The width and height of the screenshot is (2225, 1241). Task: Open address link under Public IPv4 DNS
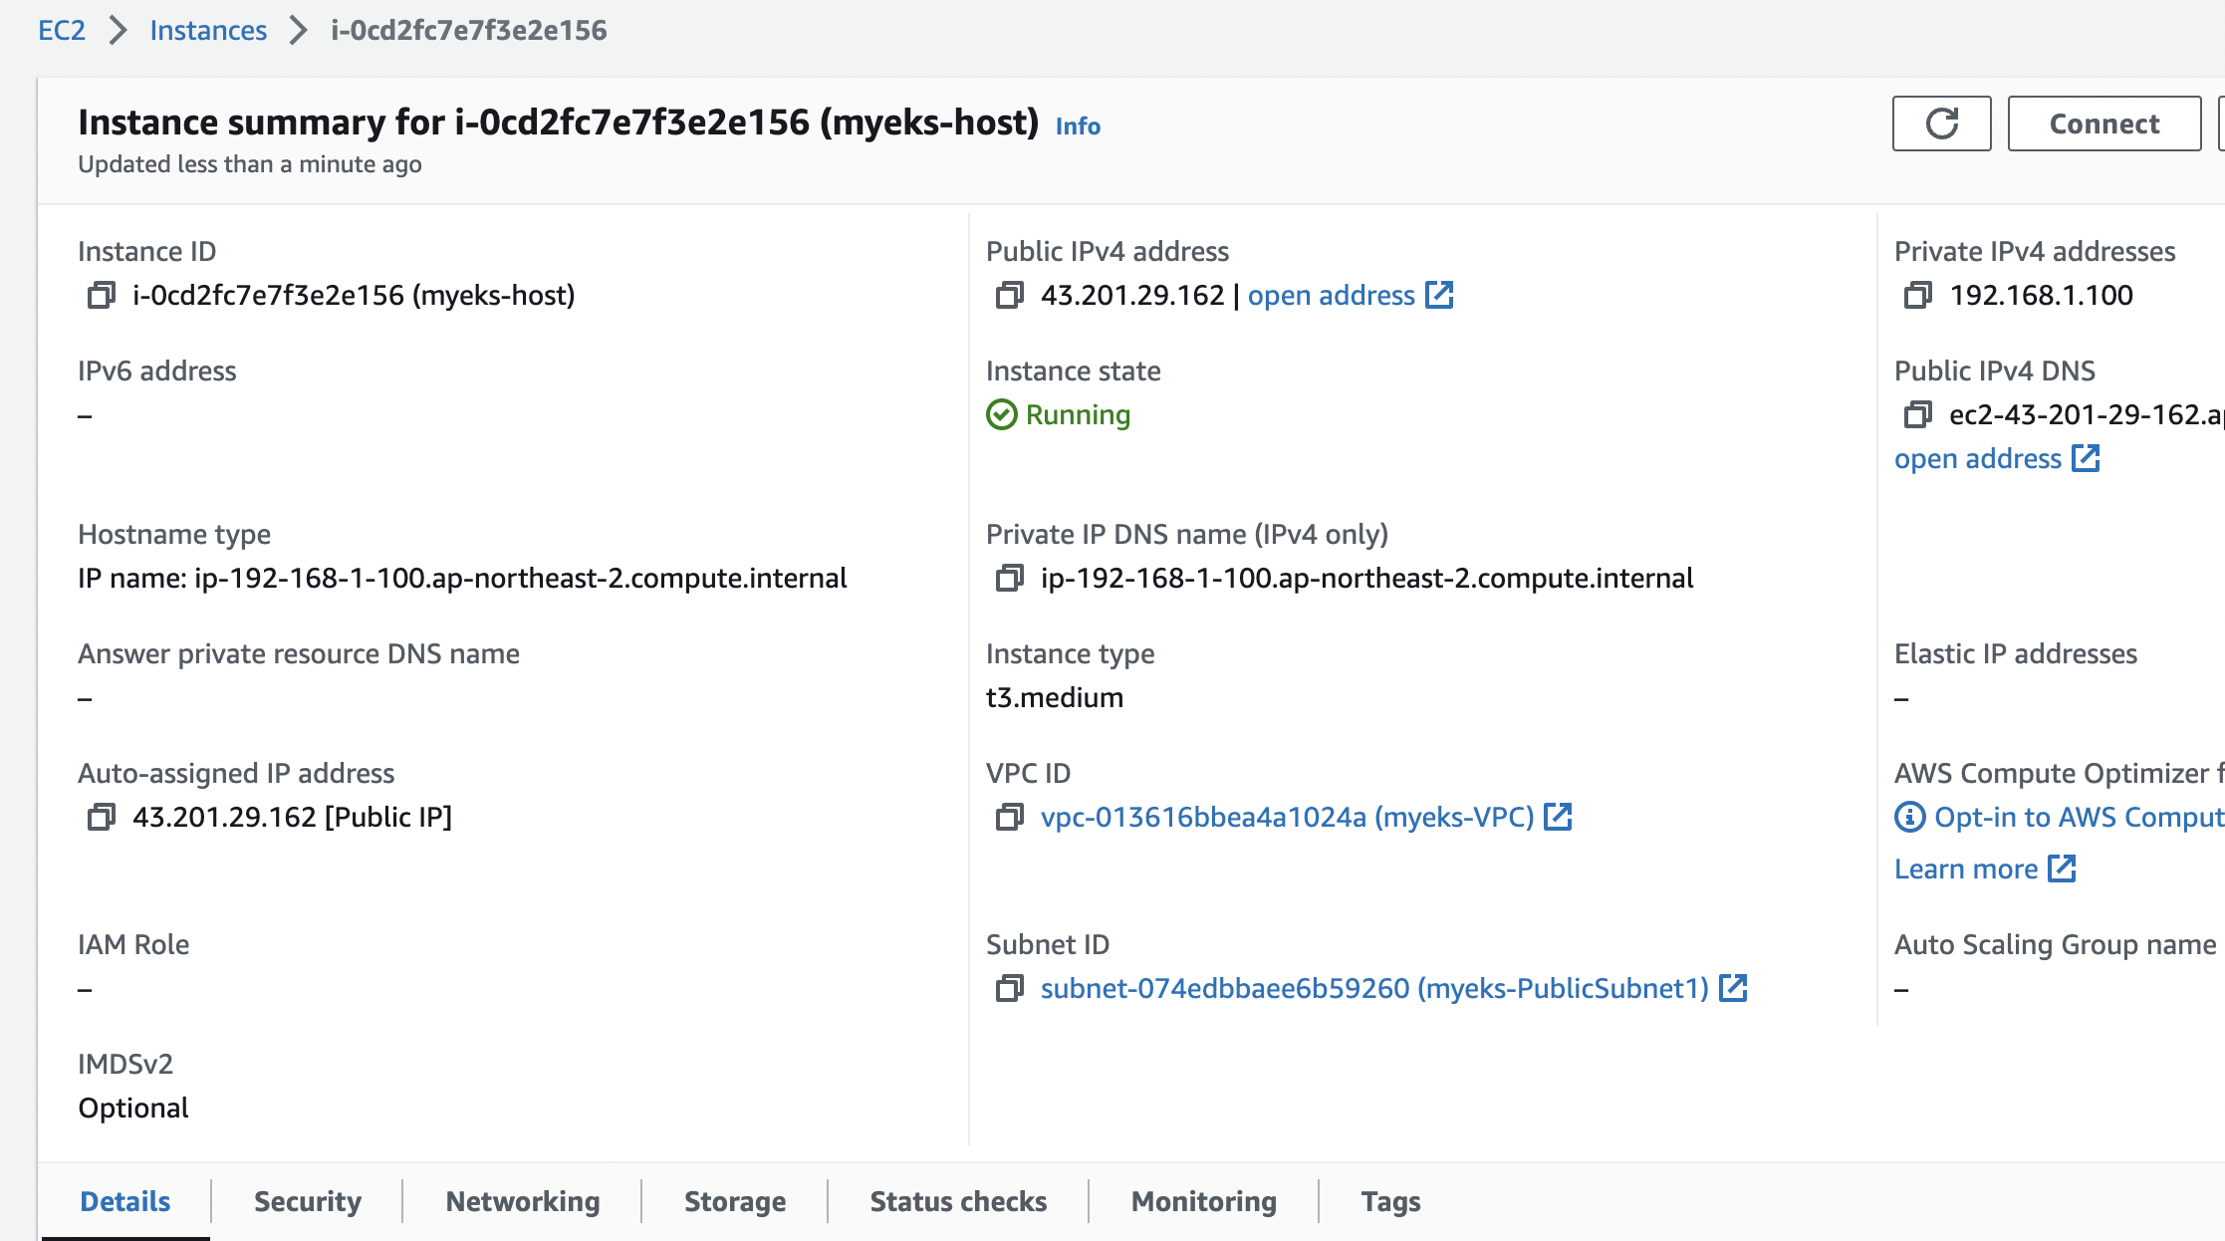tap(1997, 458)
